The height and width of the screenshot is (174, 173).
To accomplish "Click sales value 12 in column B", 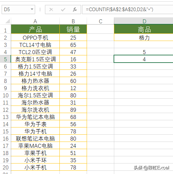I will pos(73,88).
